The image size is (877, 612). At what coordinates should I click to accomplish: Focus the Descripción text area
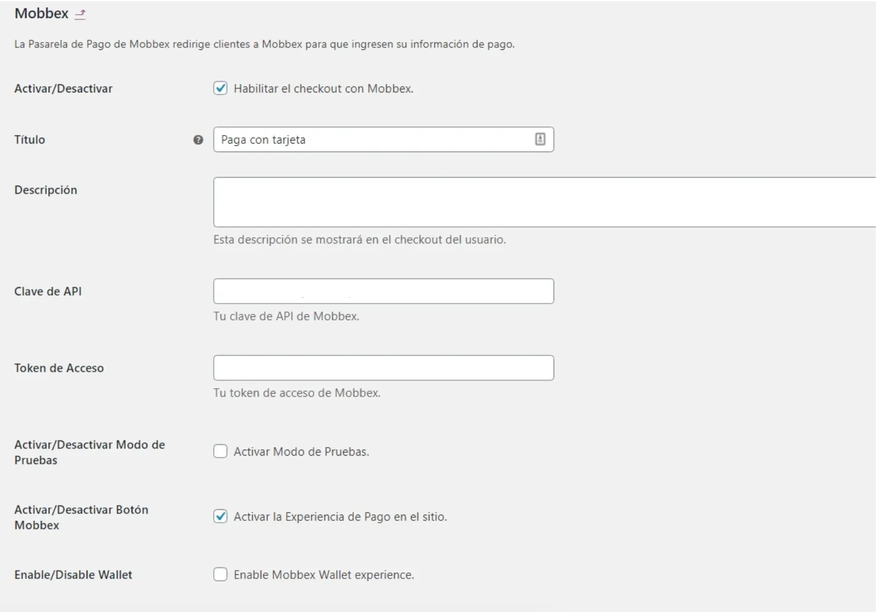(x=545, y=202)
